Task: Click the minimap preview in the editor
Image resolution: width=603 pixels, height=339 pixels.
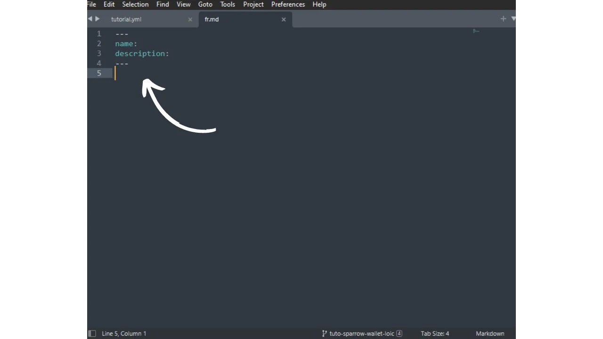Action: coord(476,32)
